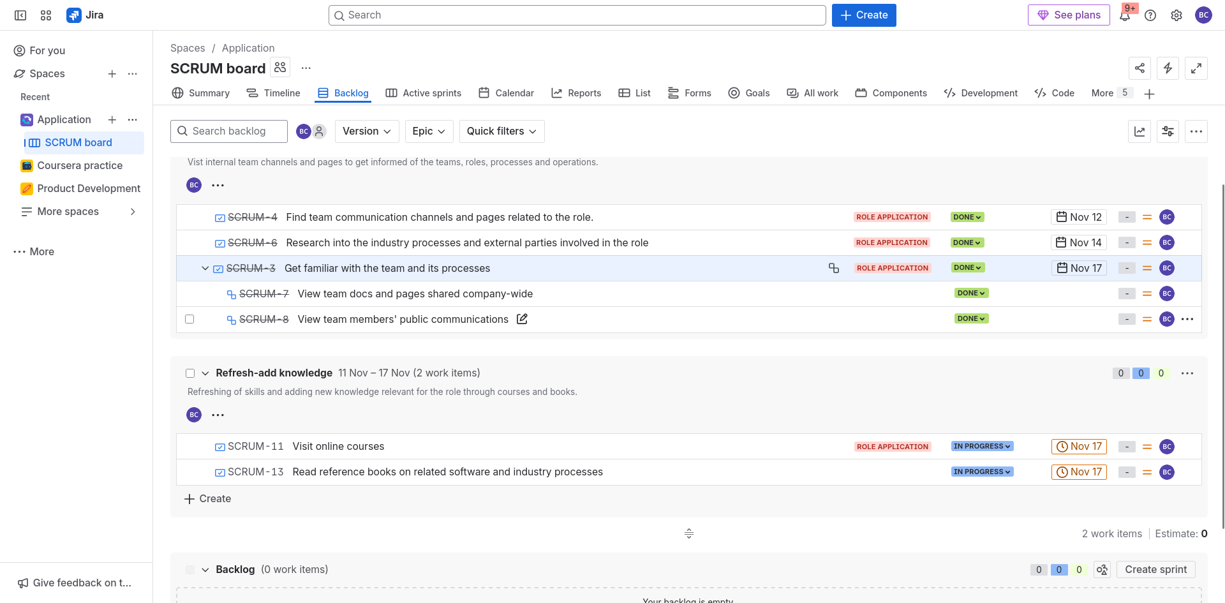Screen dimensions: 1225x603
Task: Open the app switcher grid icon
Action: tap(46, 15)
